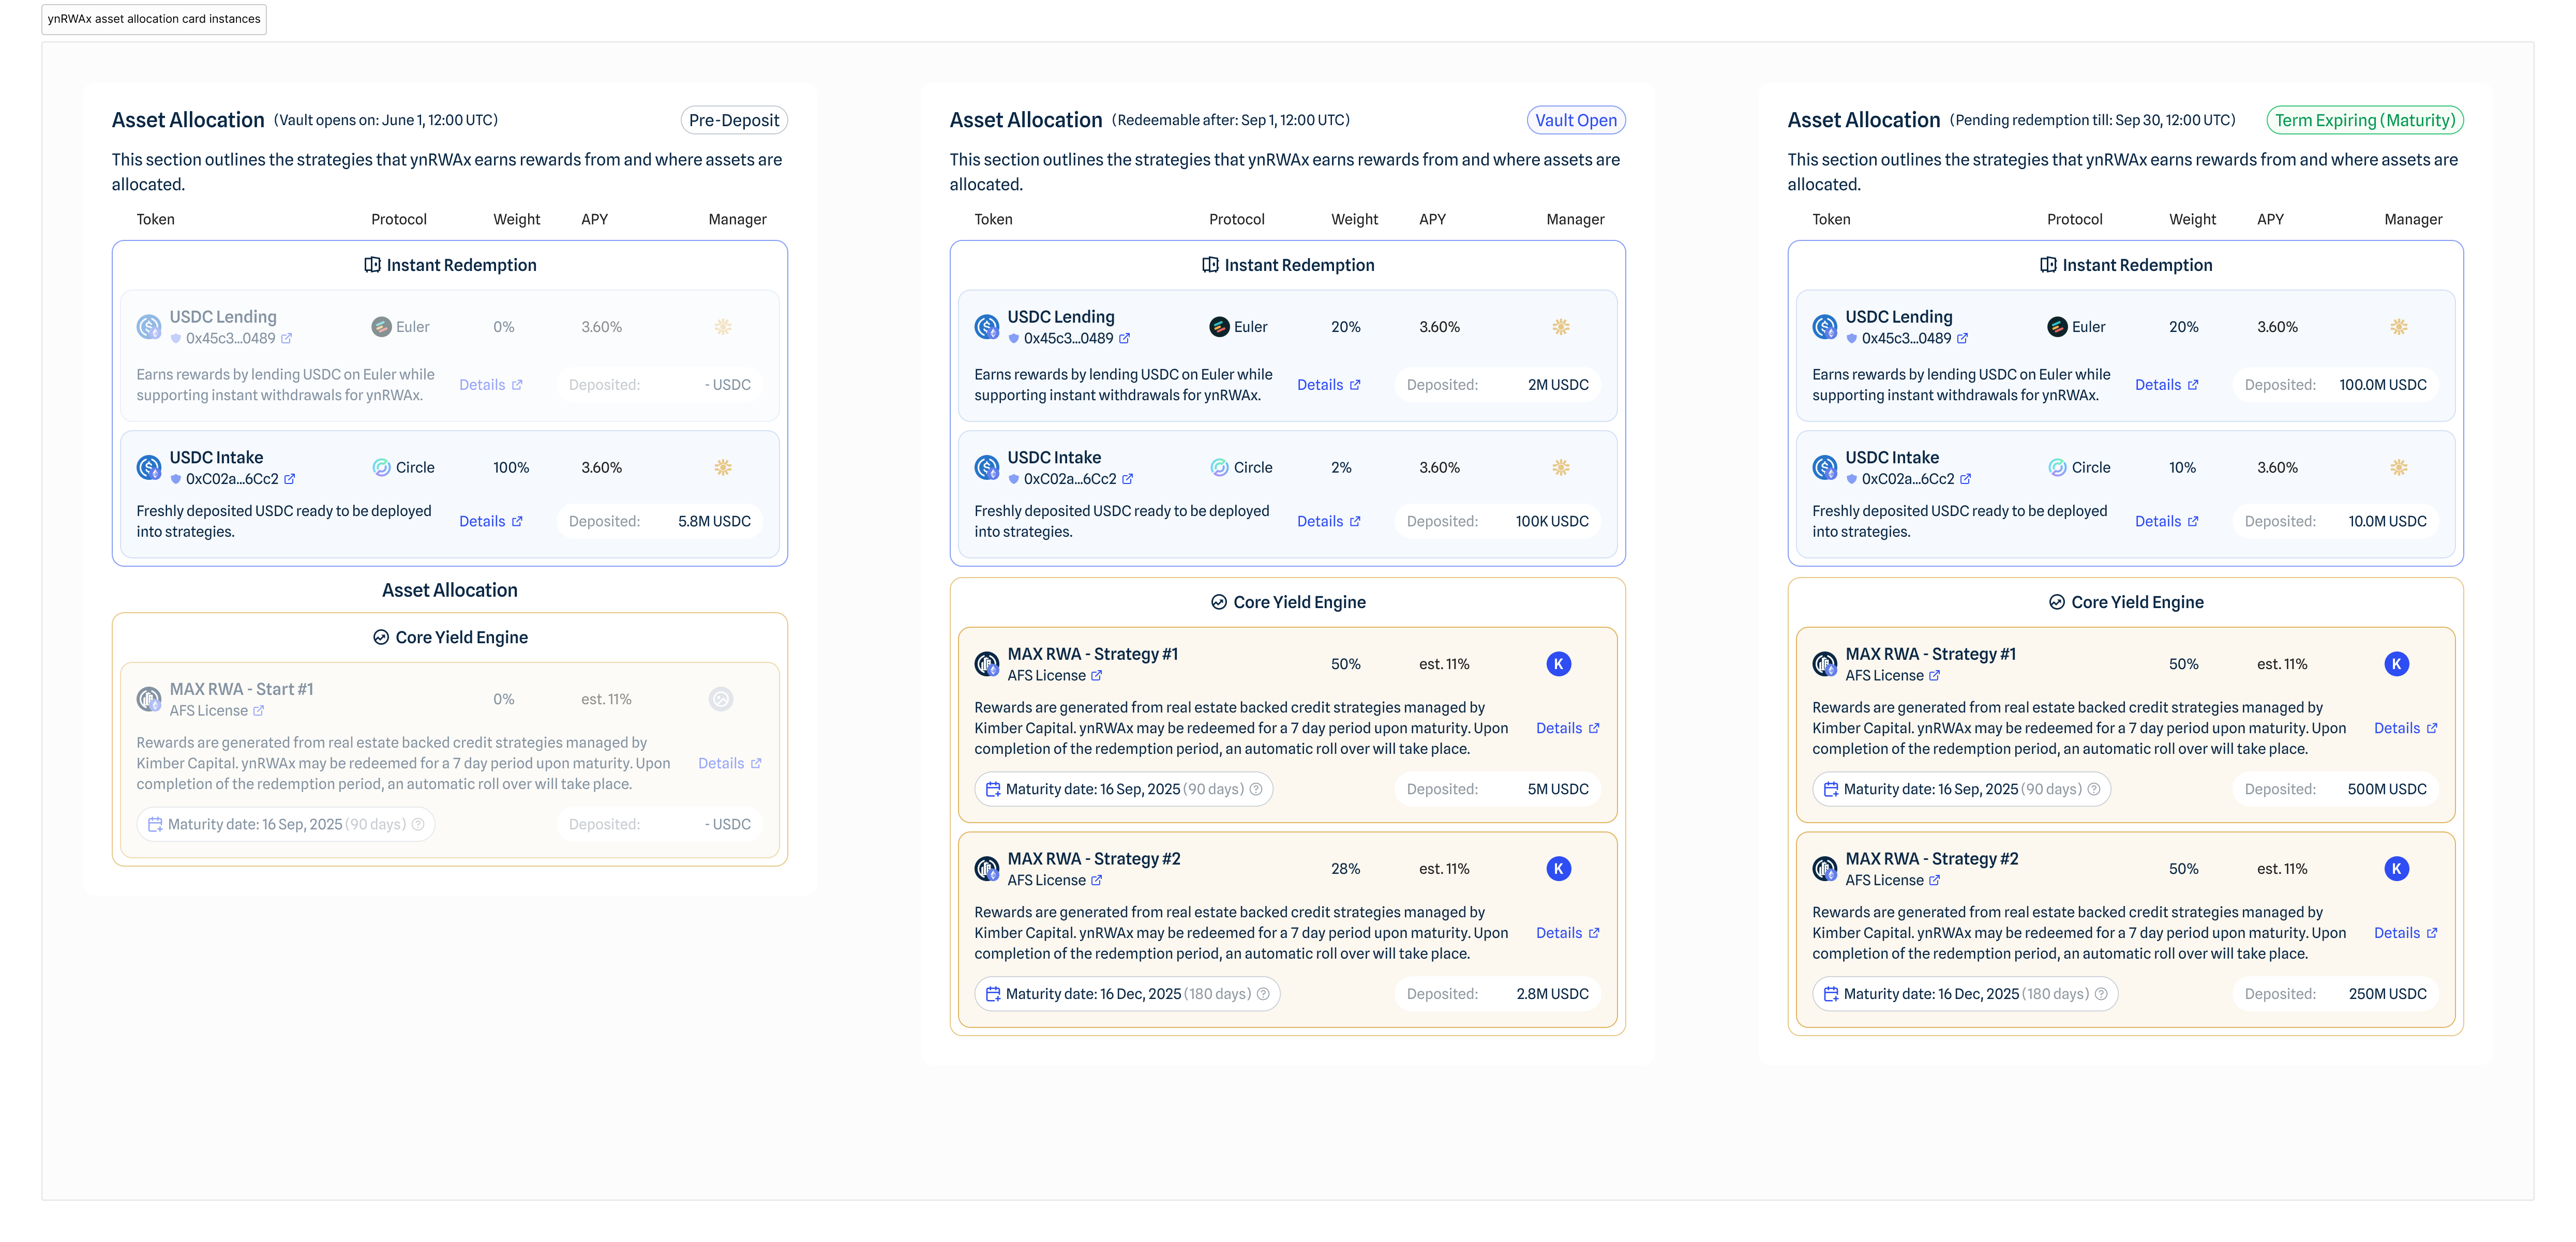The width and height of the screenshot is (2576, 1242).
Task: Open external link beside 0x45c3...0489 in Pre-Deposit card
Action: coord(286,339)
